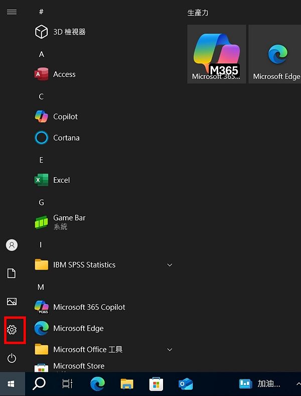
Task: Open 3D 檢視器 app
Action: tap(69, 32)
